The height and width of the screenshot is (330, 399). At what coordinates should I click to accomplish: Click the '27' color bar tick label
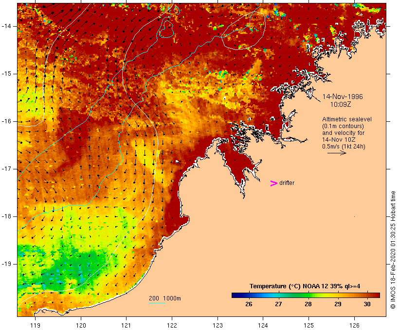pos(278,304)
